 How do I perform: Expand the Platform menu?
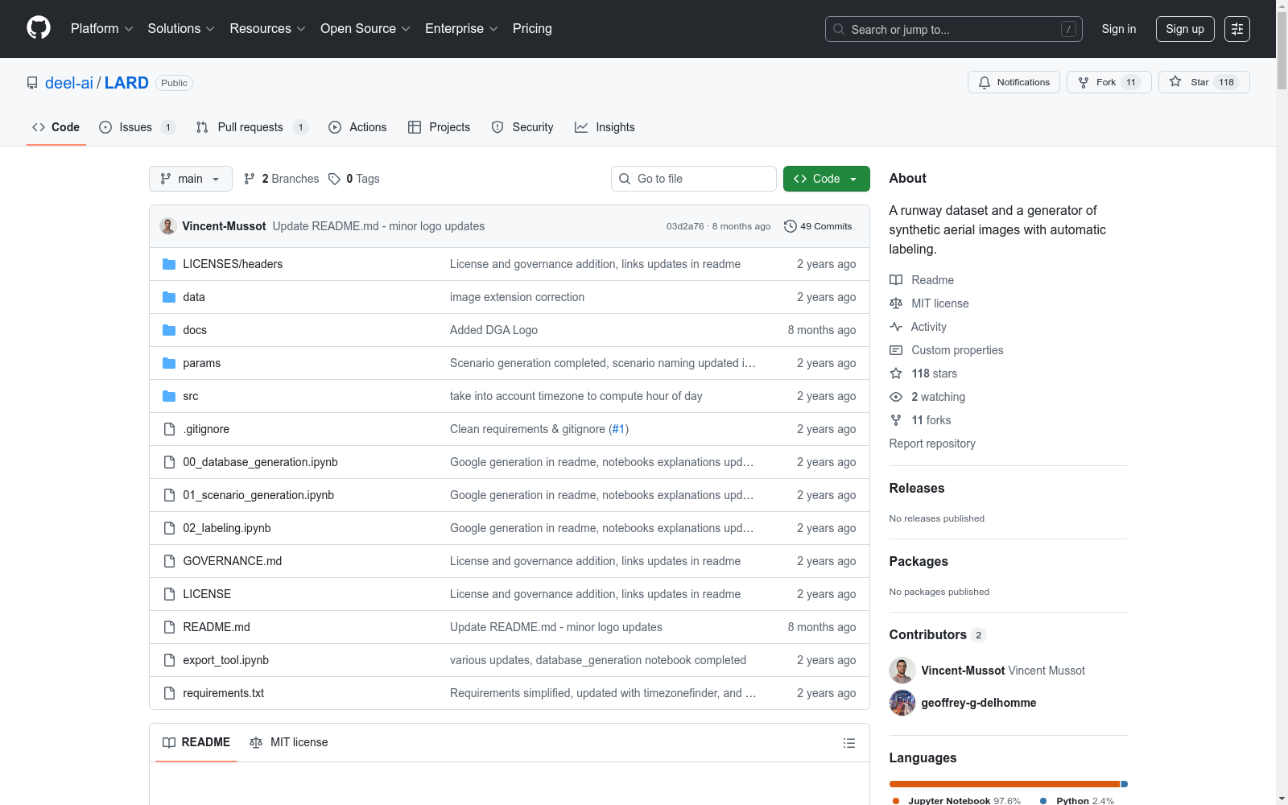(102, 29)
